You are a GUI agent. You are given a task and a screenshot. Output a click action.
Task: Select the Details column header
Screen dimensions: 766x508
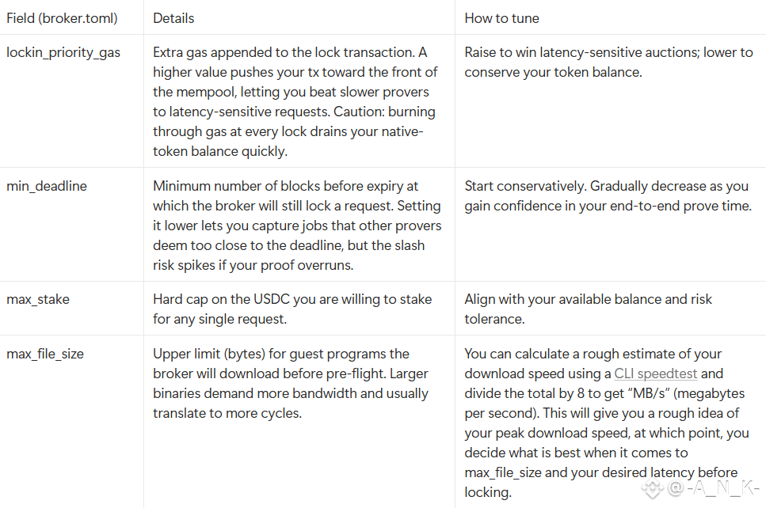point(173,18)
